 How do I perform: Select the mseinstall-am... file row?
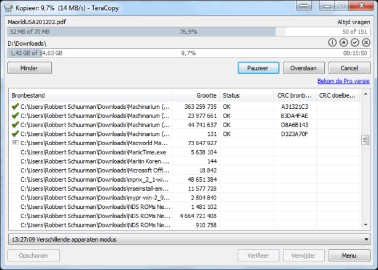(185, 188)
